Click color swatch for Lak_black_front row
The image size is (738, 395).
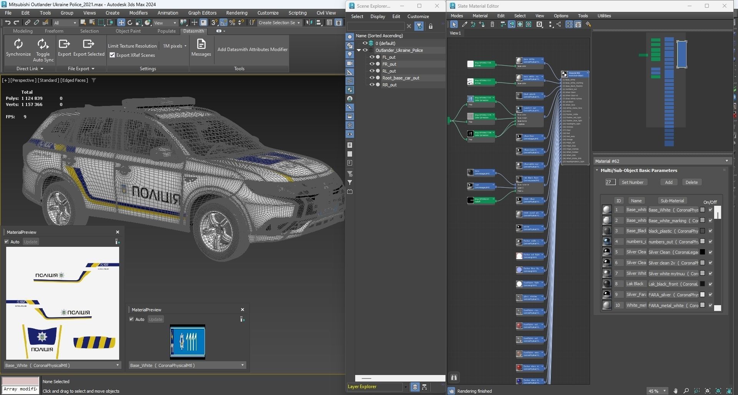point(702,284)
